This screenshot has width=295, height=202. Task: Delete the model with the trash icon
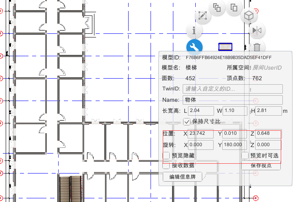257,47
